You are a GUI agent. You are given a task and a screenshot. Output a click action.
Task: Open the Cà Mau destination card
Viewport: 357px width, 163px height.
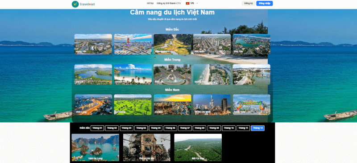click(172, 104)
